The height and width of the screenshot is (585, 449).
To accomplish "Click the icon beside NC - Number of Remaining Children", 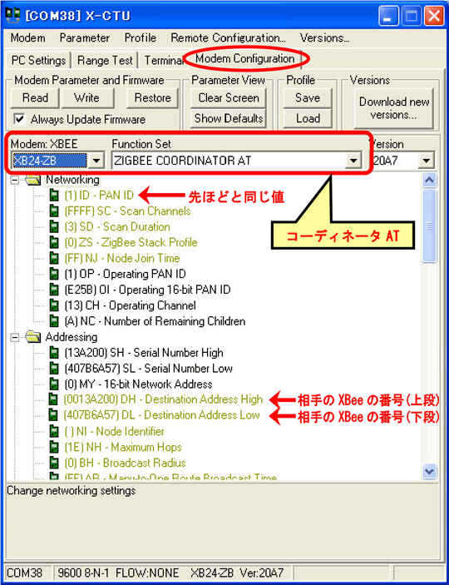I will pyautogui.click(x=54, y=321).
